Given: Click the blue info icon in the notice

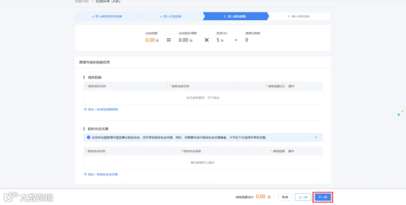Looking at the screenshot, I should click(88, 137).
